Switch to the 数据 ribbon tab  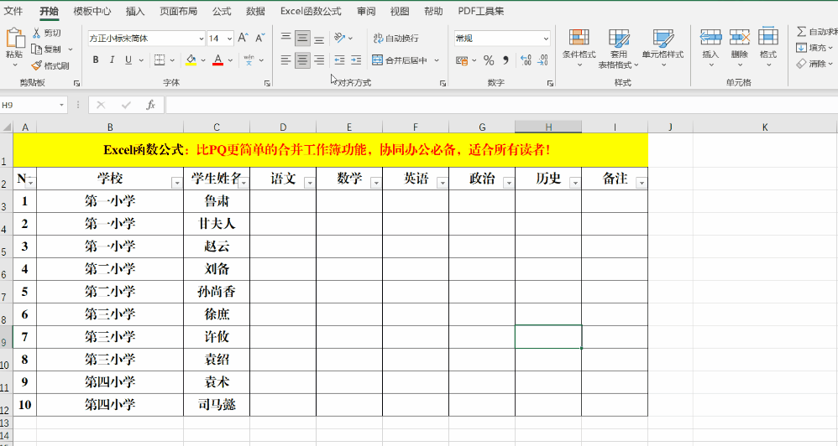click(x=256, y=11)
